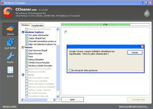The width and height of the screenshot is (153, 109).
Task: Check IIS Çetele Dosyaları
Action: pos(26,93)
